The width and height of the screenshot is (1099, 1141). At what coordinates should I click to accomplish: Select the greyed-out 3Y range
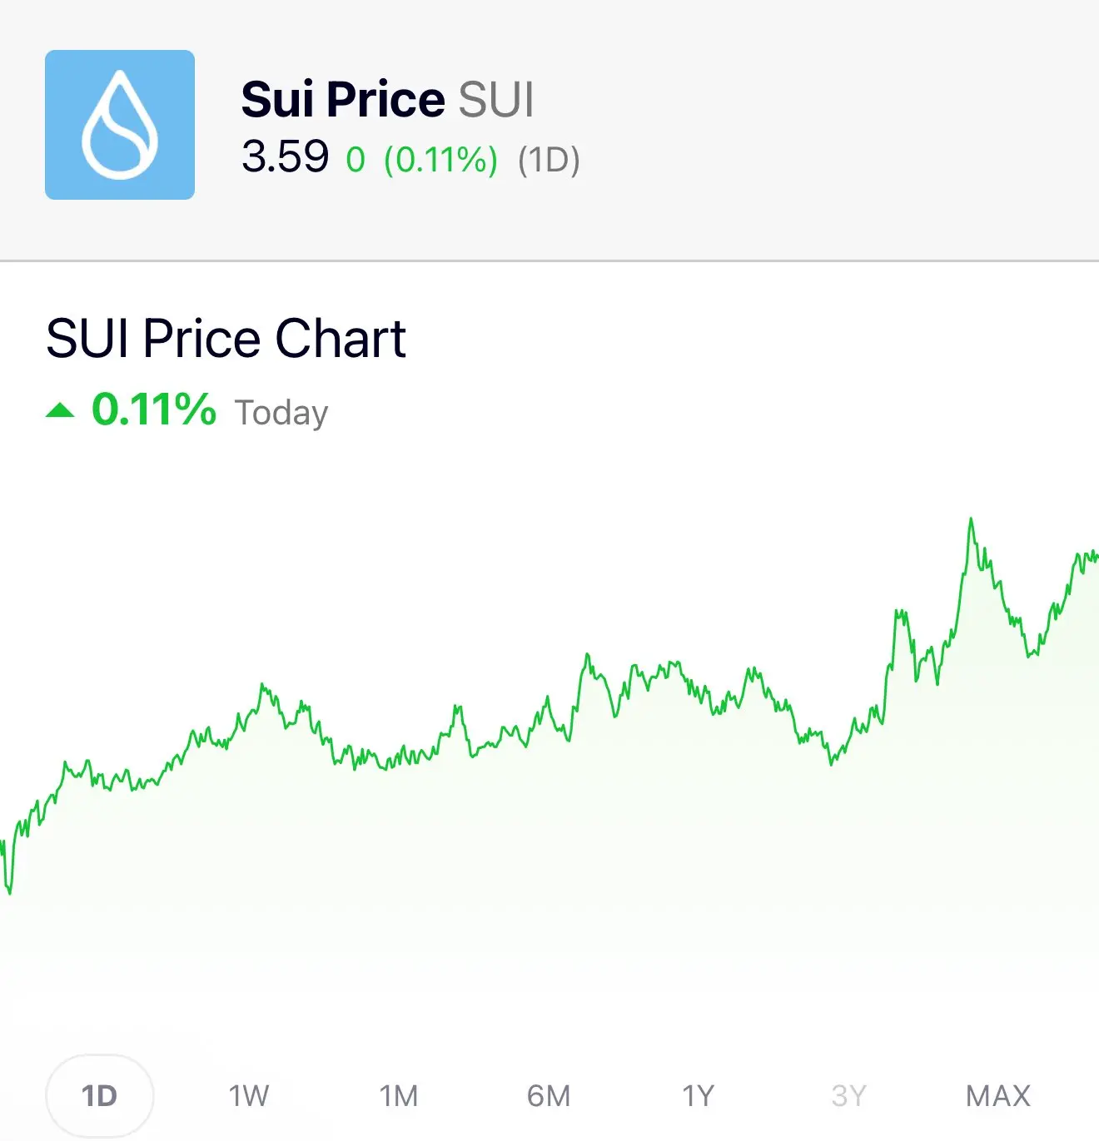(x=848, y=1095)
